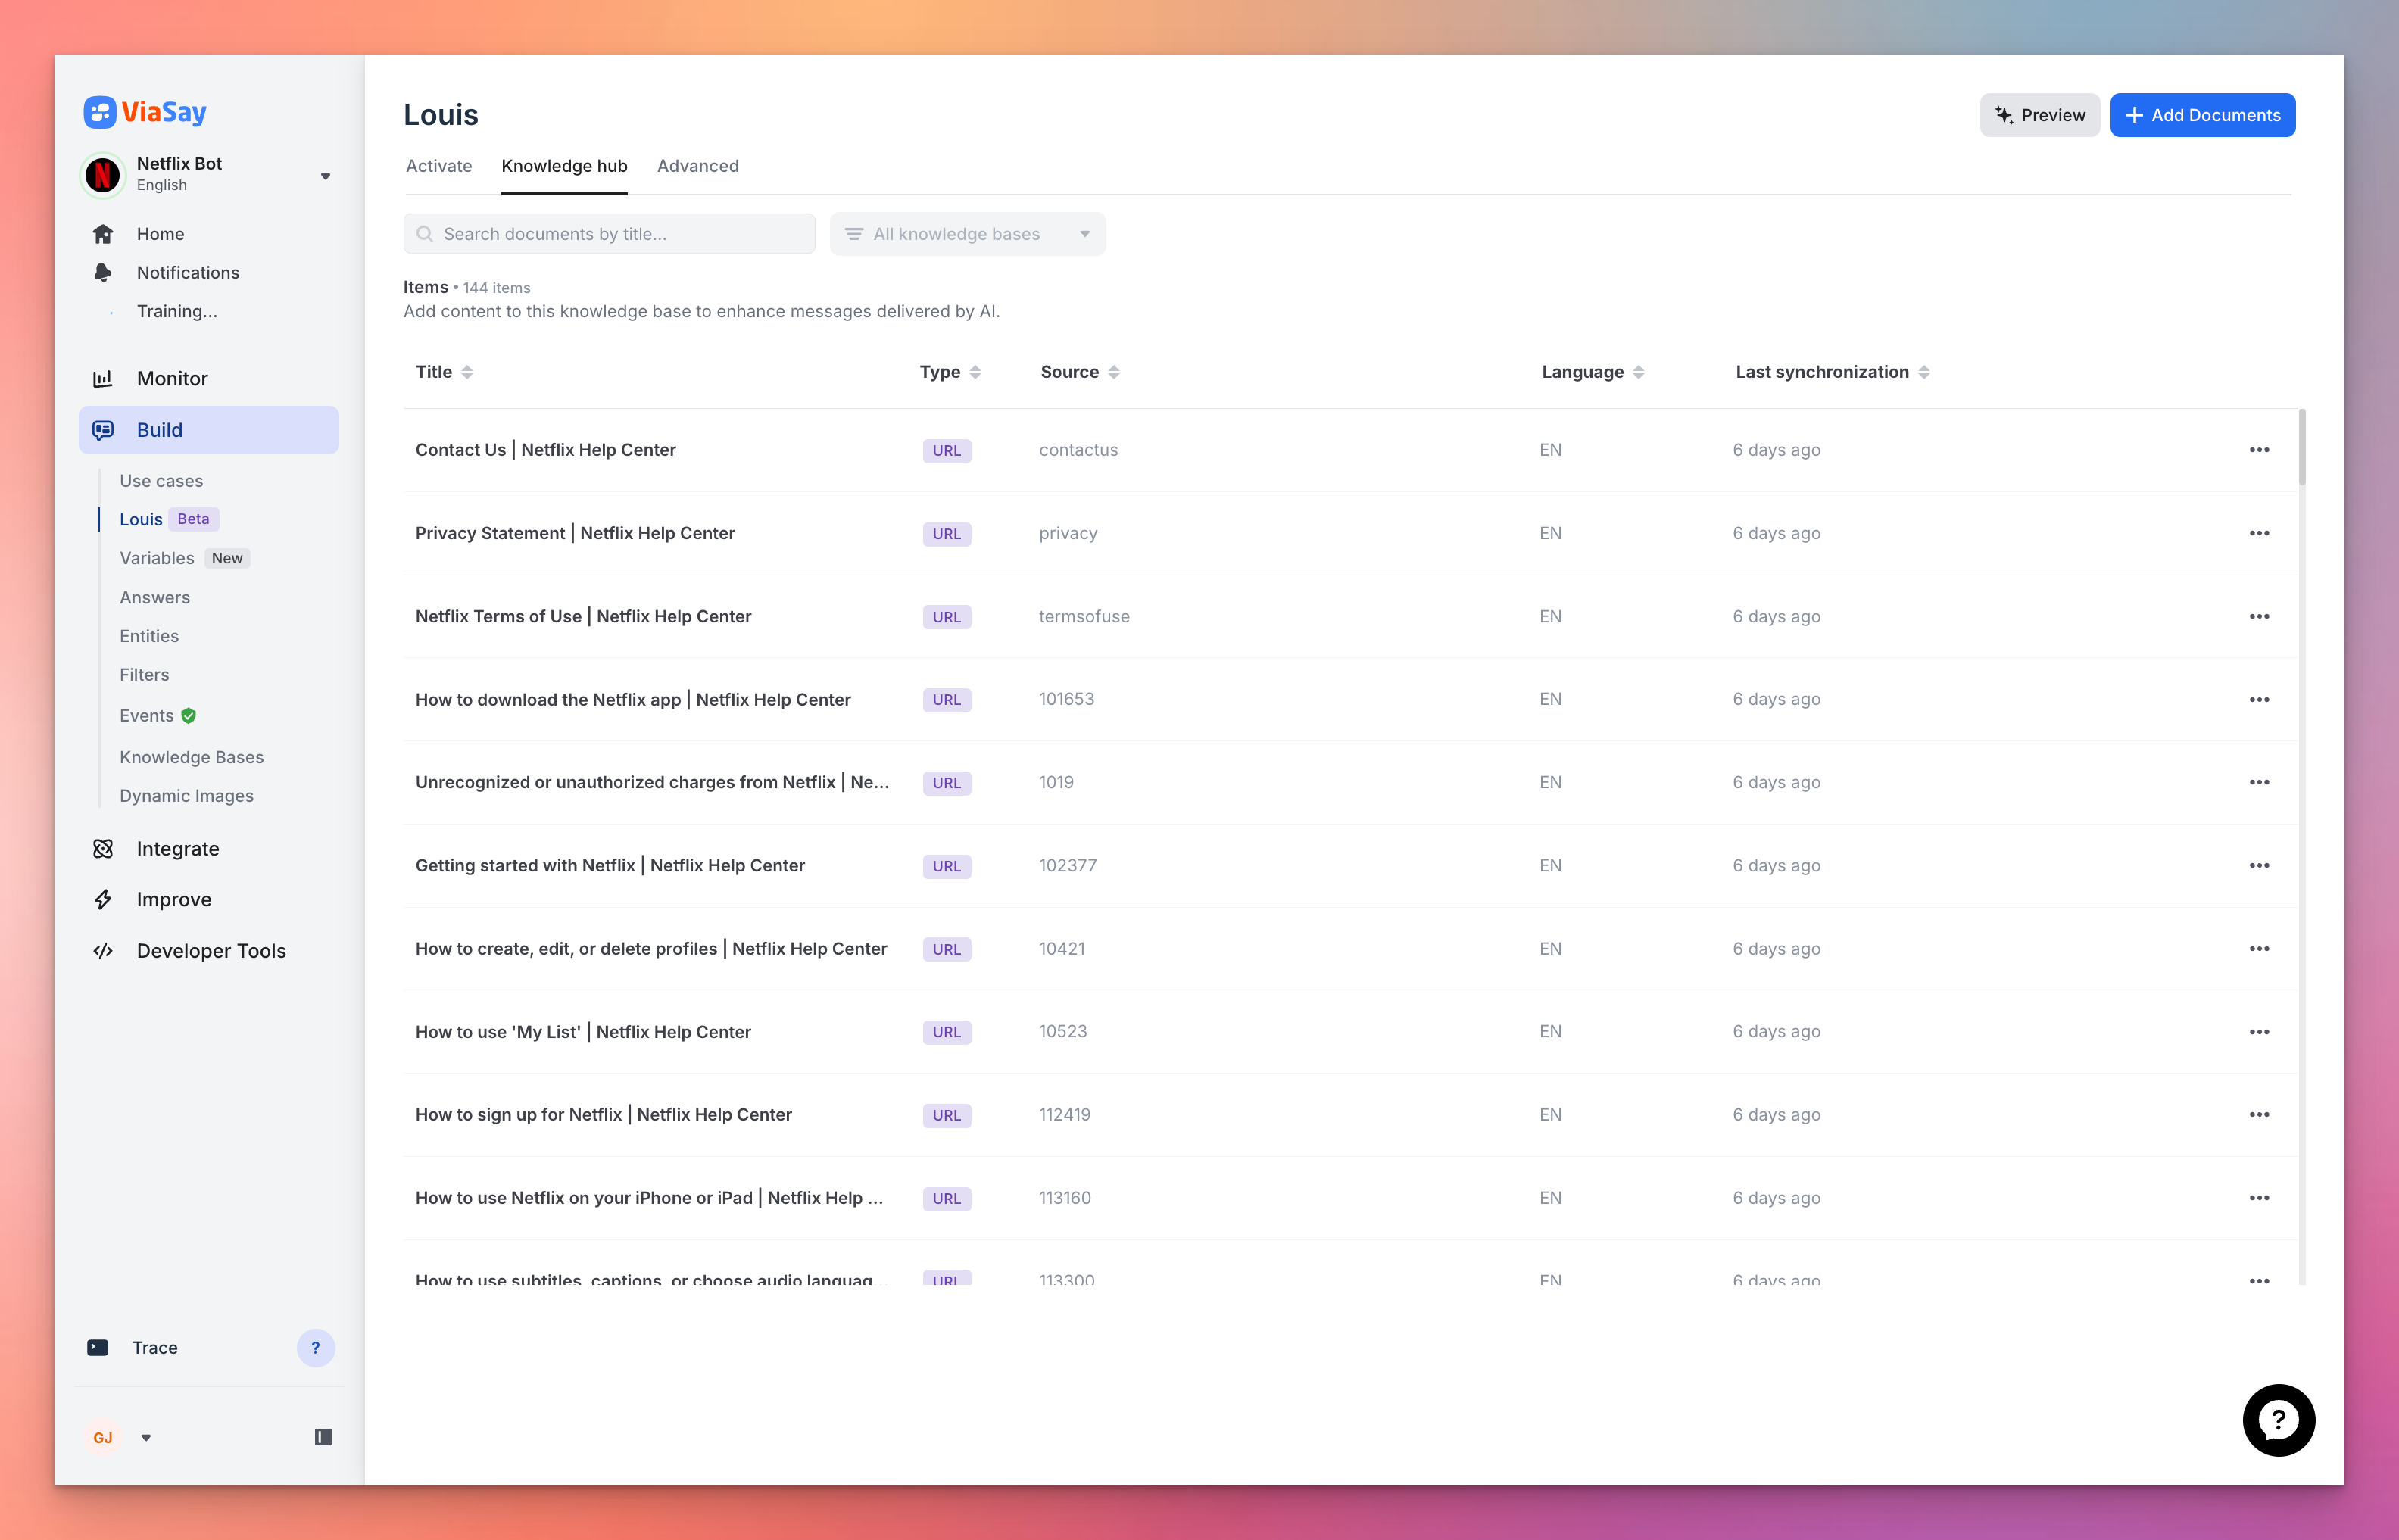Viewport: 2399px width, 1540px height.
Task: Click the sidebar question mark help badge
Action: pos(316,1348)
